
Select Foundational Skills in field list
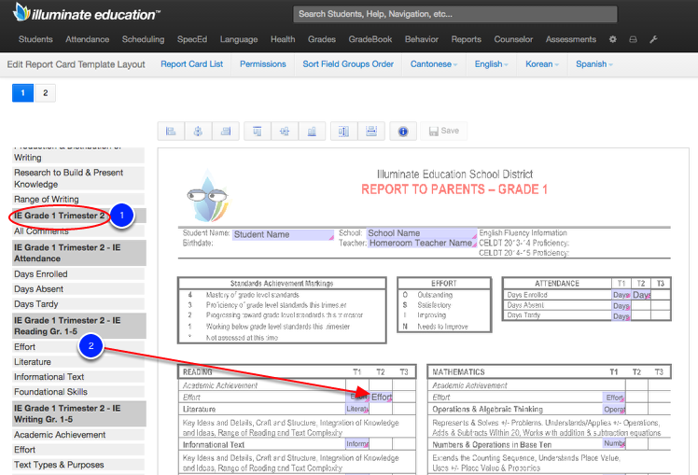[x=78, y=392]
